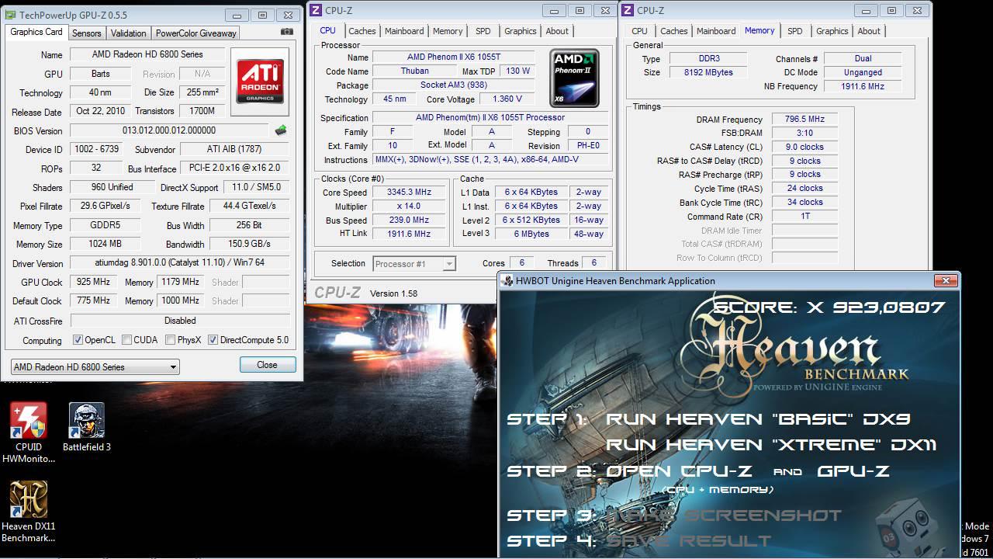Click the Bandwidth 150.9 GB/s field
Screen dimensions: 993x559
click(x=249, y=244)
